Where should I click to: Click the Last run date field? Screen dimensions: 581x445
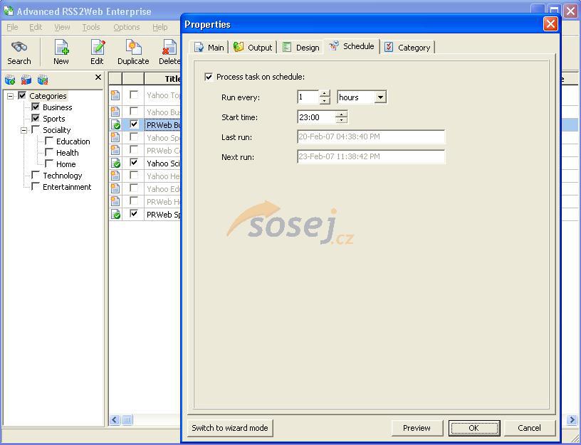coord(371,137)
